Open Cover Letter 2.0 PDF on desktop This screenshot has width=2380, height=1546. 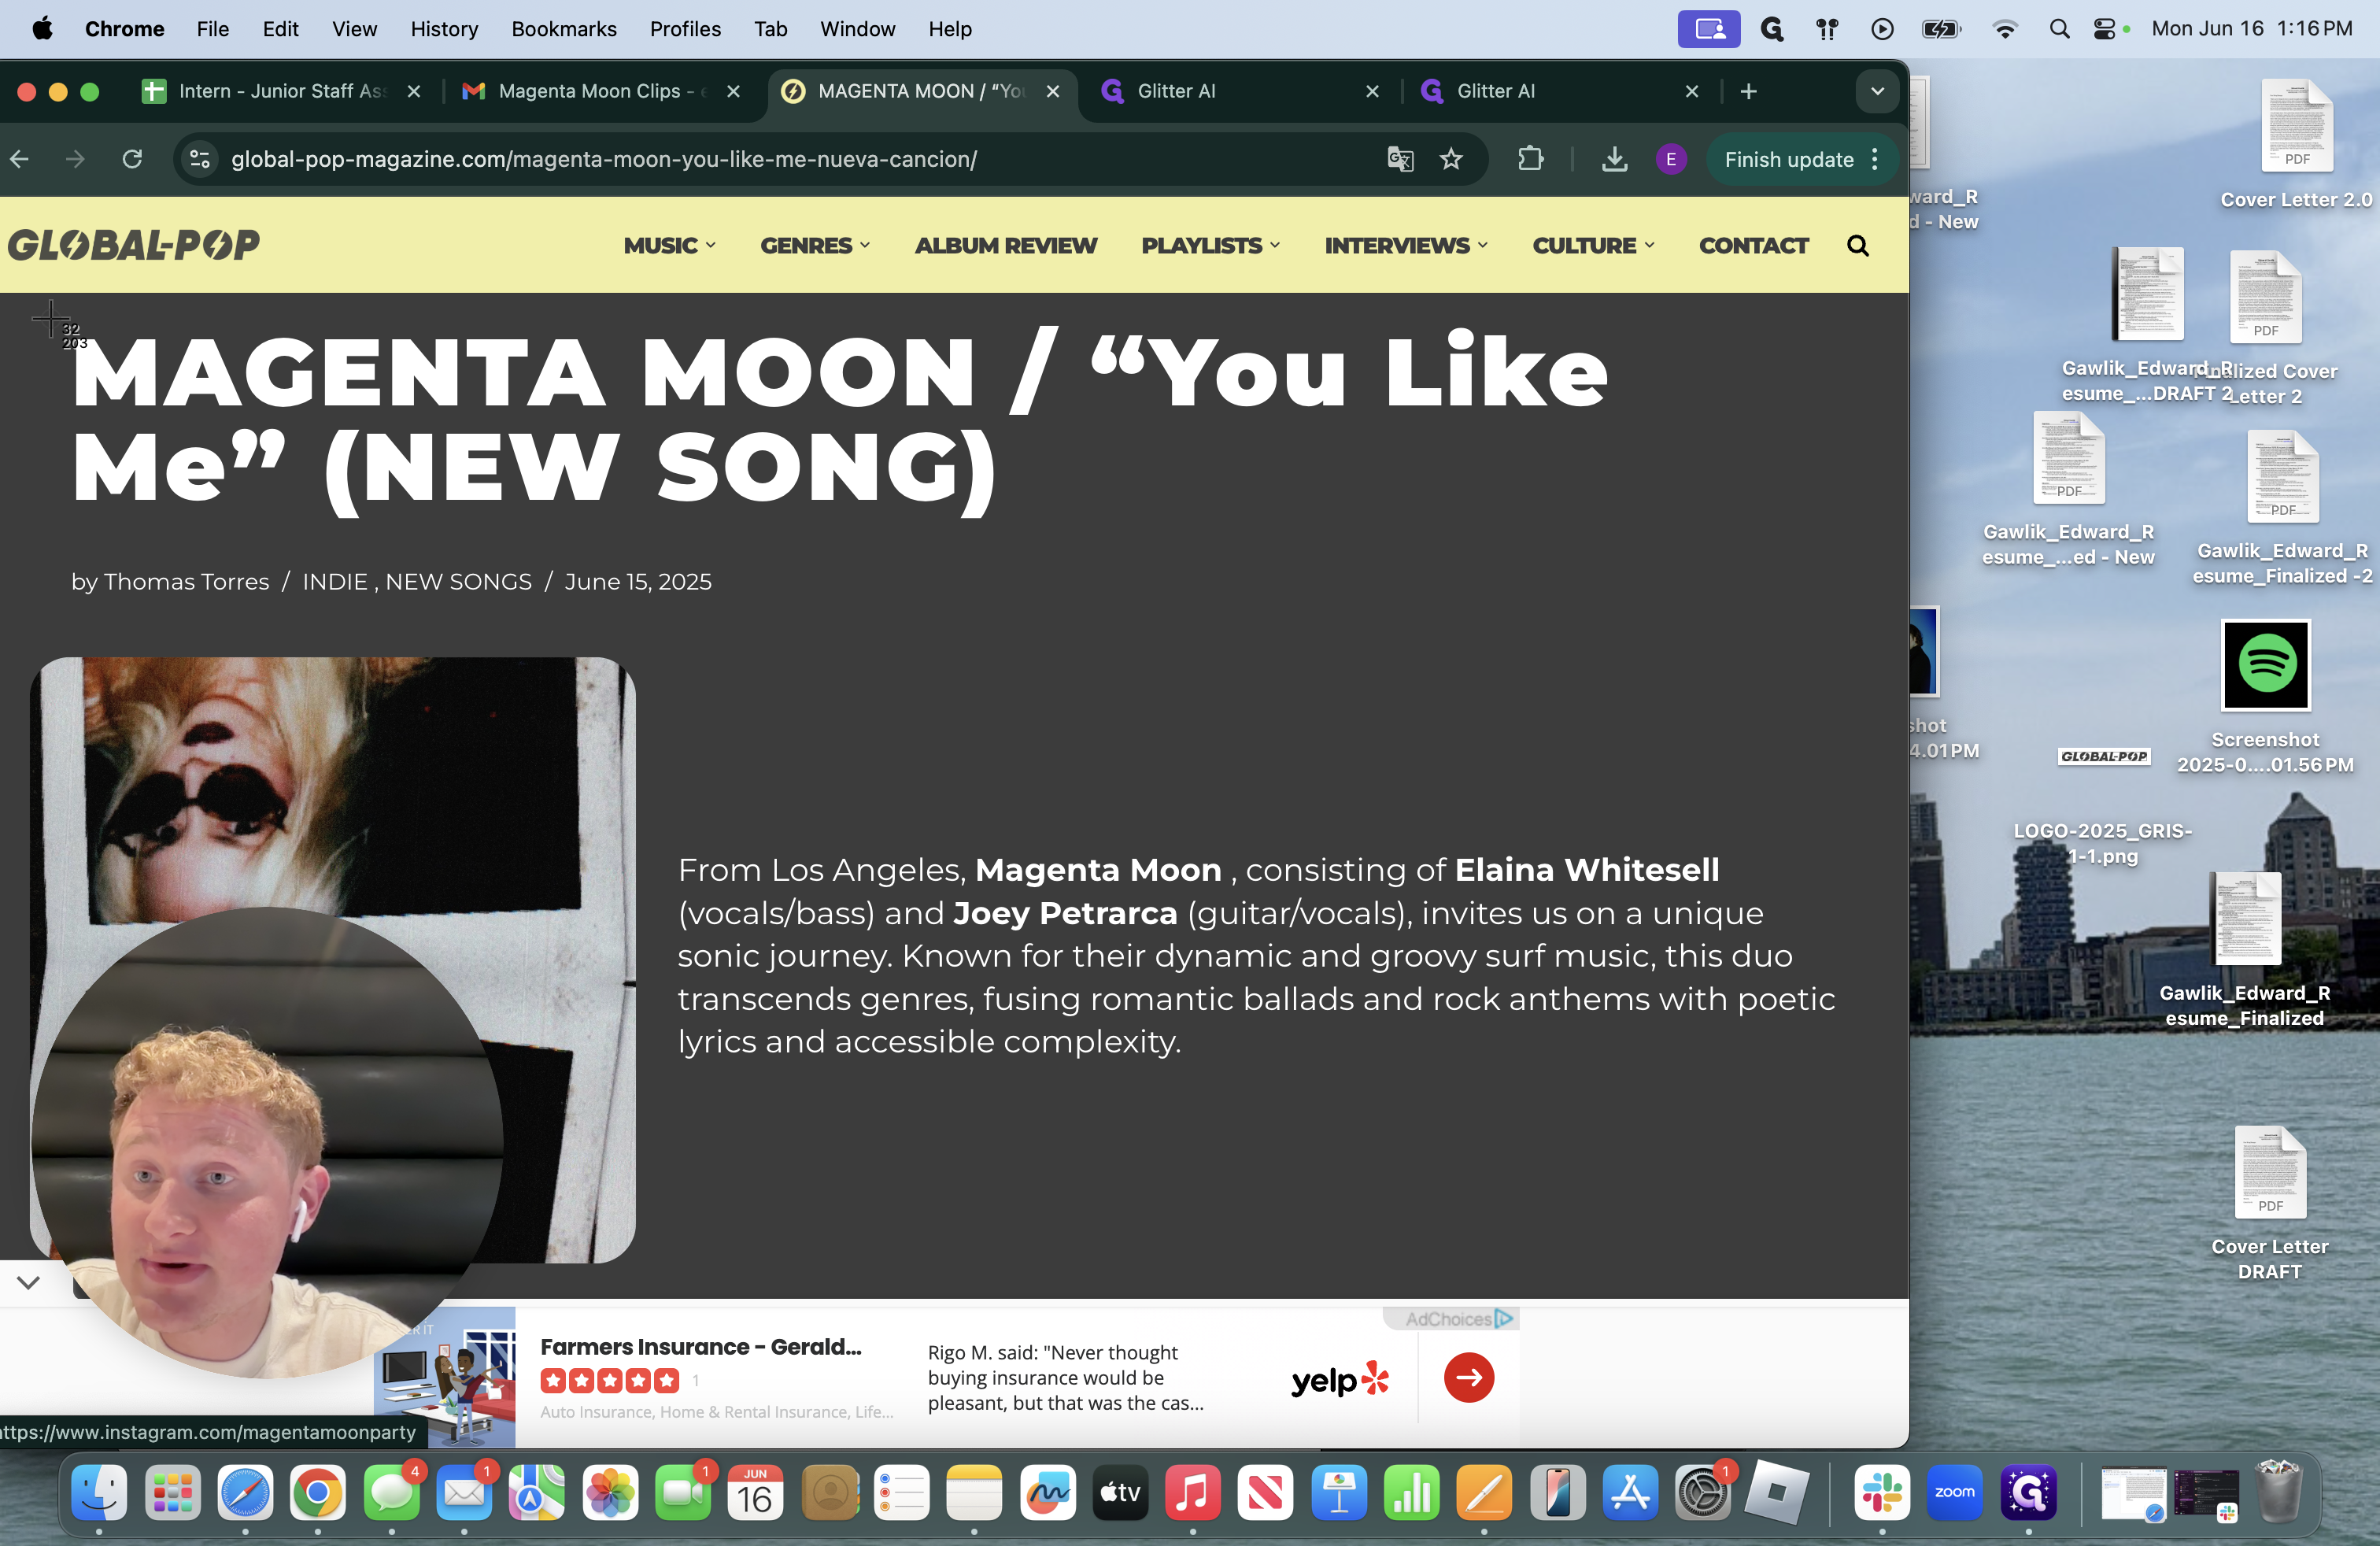click(x=2296, y=126)
